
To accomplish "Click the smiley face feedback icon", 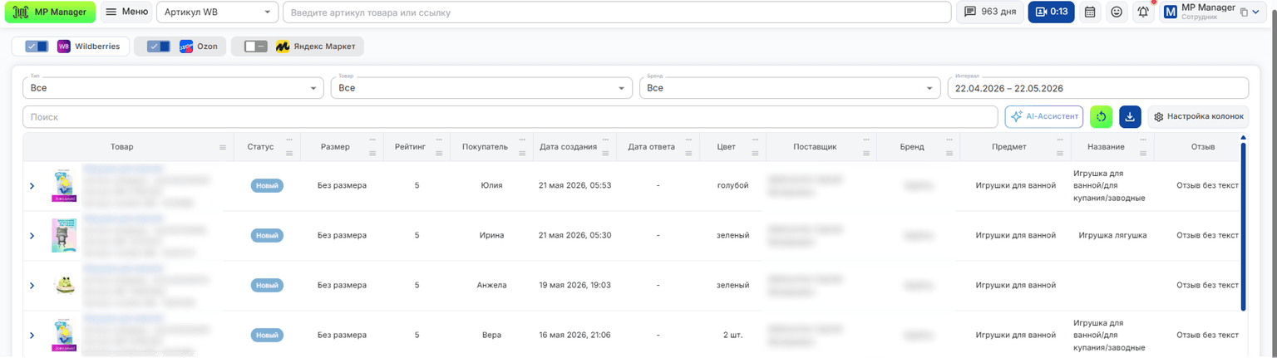I will 1117,12.
